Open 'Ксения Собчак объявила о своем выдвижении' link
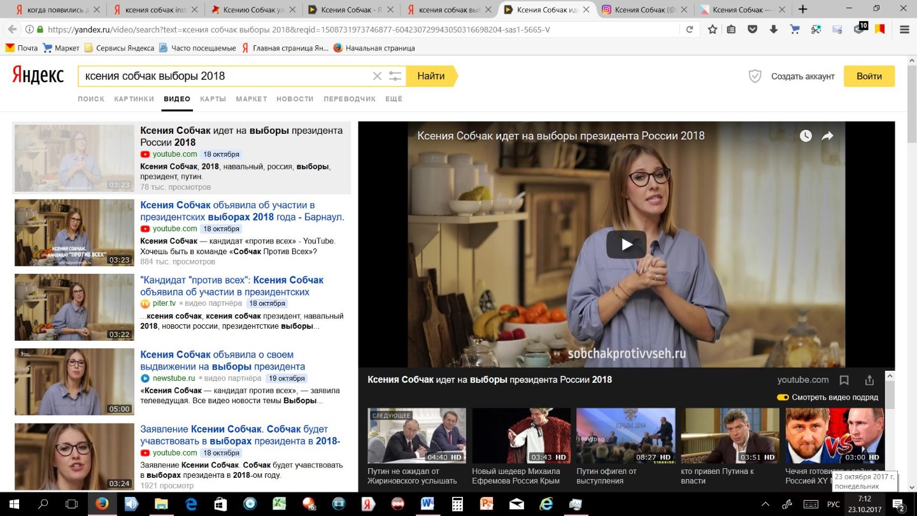Image resolution: width=917 pixels, height=516 pixels. [x=223, y=361]
